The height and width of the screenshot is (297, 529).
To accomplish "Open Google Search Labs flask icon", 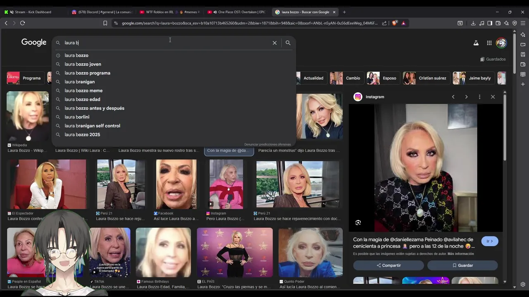I will click(x=476, y=43).
